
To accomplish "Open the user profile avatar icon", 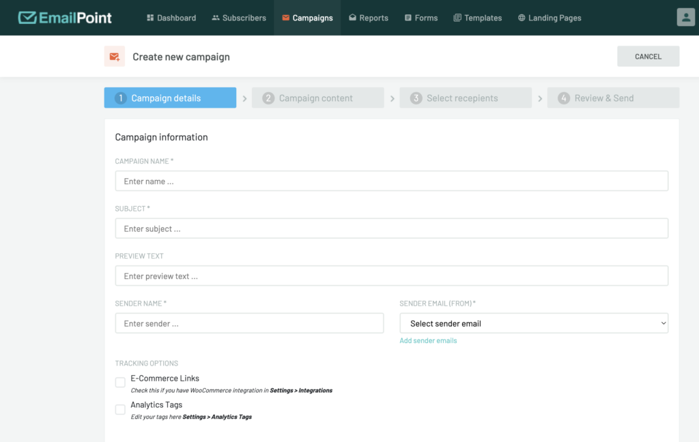I will (685, 18).
